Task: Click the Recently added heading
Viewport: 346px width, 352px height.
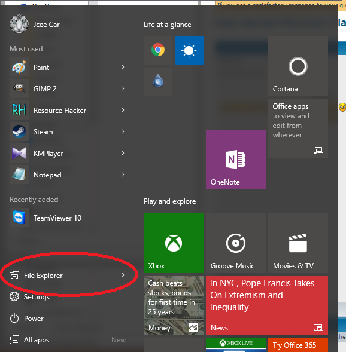Action: 34,200
